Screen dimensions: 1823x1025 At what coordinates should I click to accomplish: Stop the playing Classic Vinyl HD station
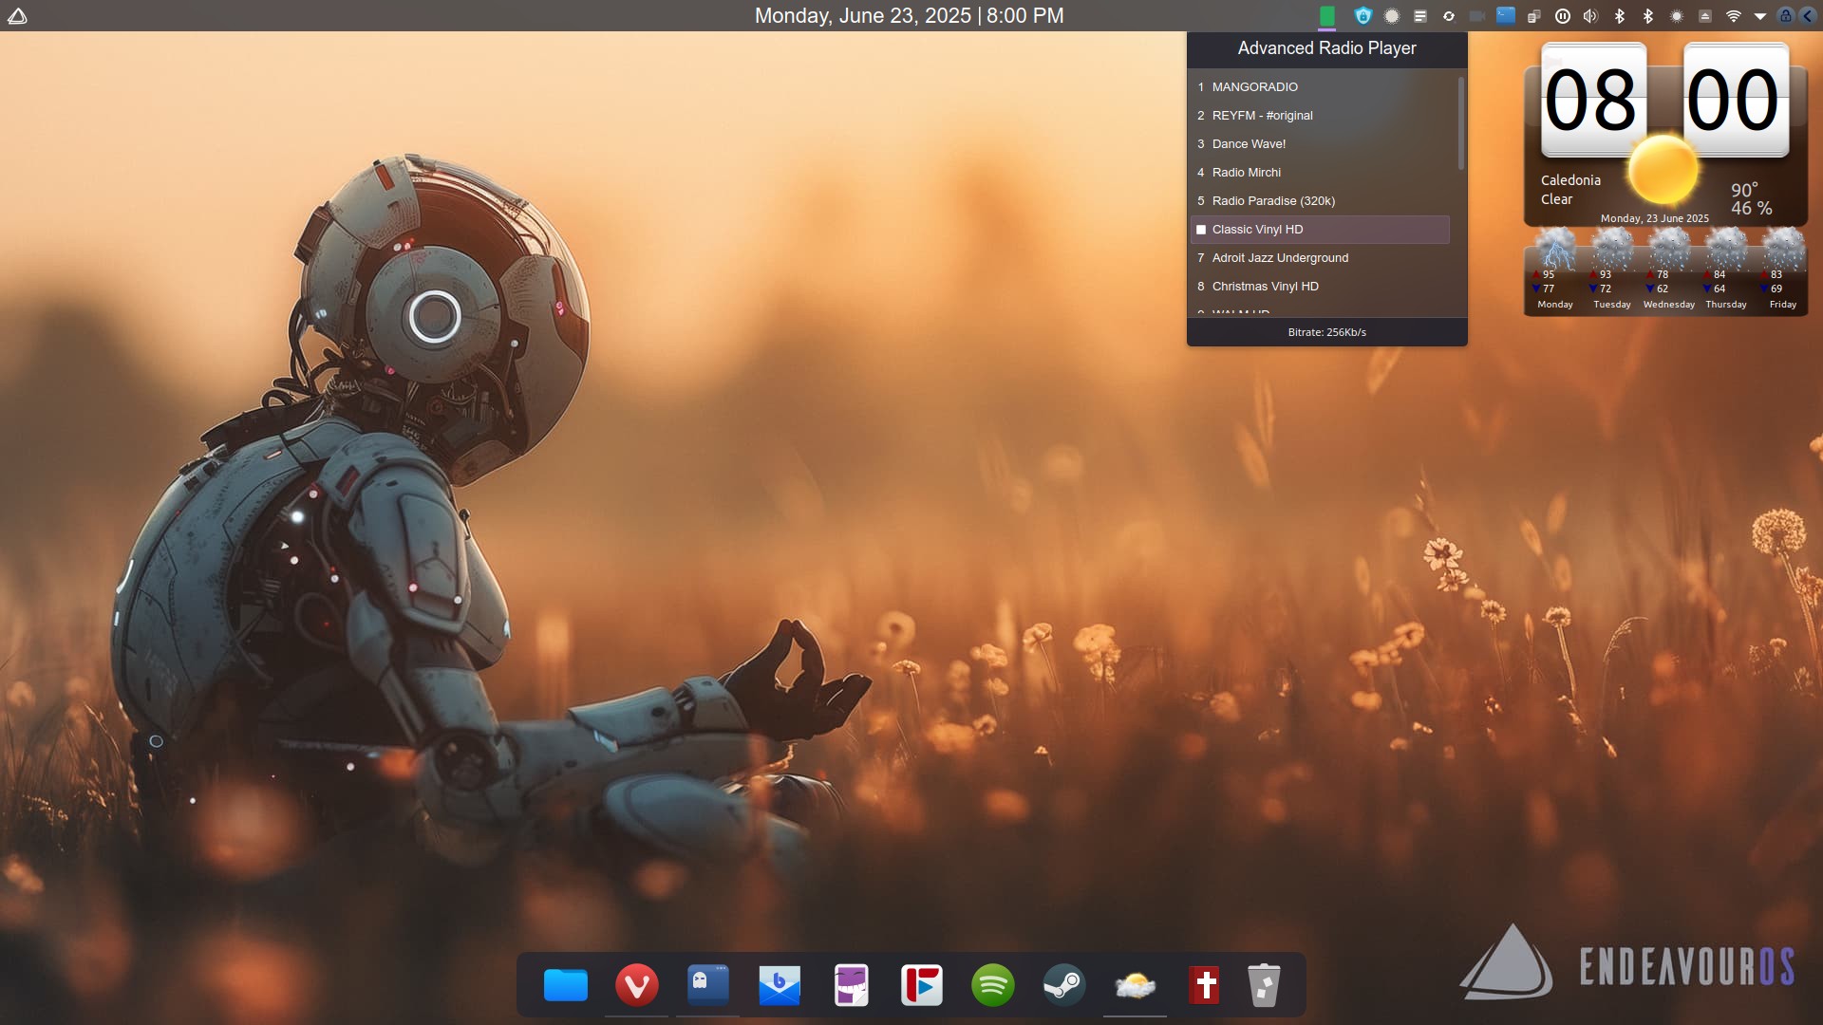click(1201, 230)
